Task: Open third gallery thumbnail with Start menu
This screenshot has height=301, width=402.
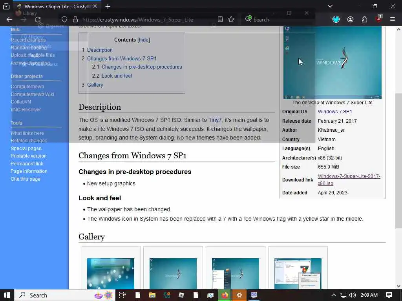Action: point(236,274)
